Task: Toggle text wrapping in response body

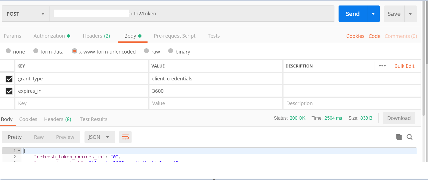Action: pos(125,137)
